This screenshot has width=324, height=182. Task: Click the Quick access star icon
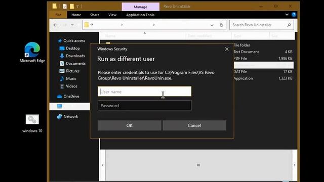(60, 41)
